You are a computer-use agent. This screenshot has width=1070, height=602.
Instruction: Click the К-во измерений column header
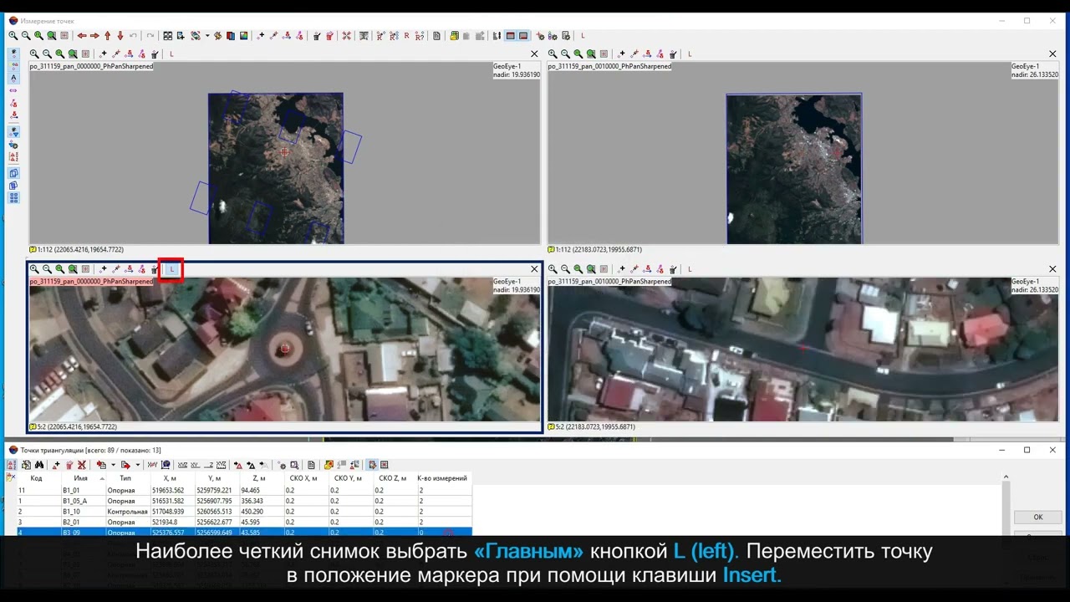[x=442, y=478]
